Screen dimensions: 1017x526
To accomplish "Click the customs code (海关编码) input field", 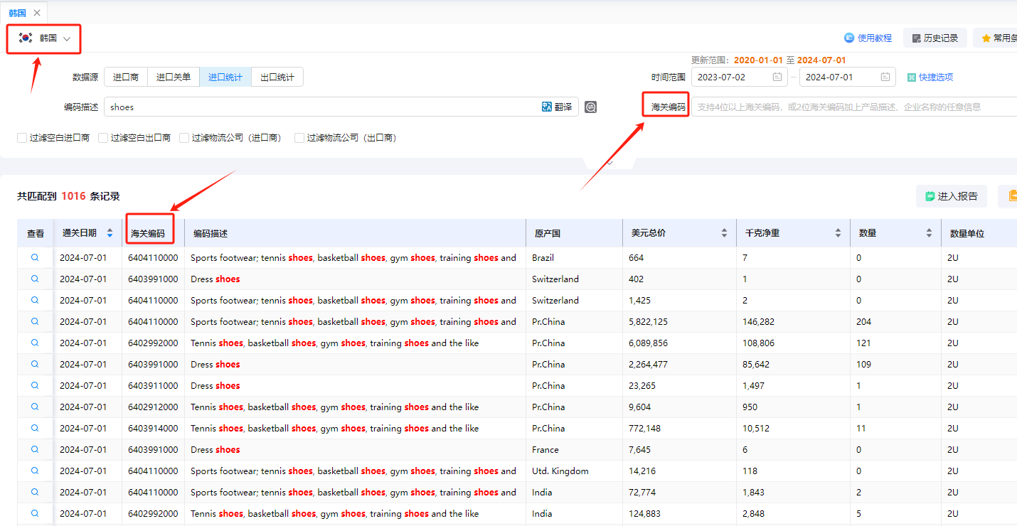I will coord(853,107).
